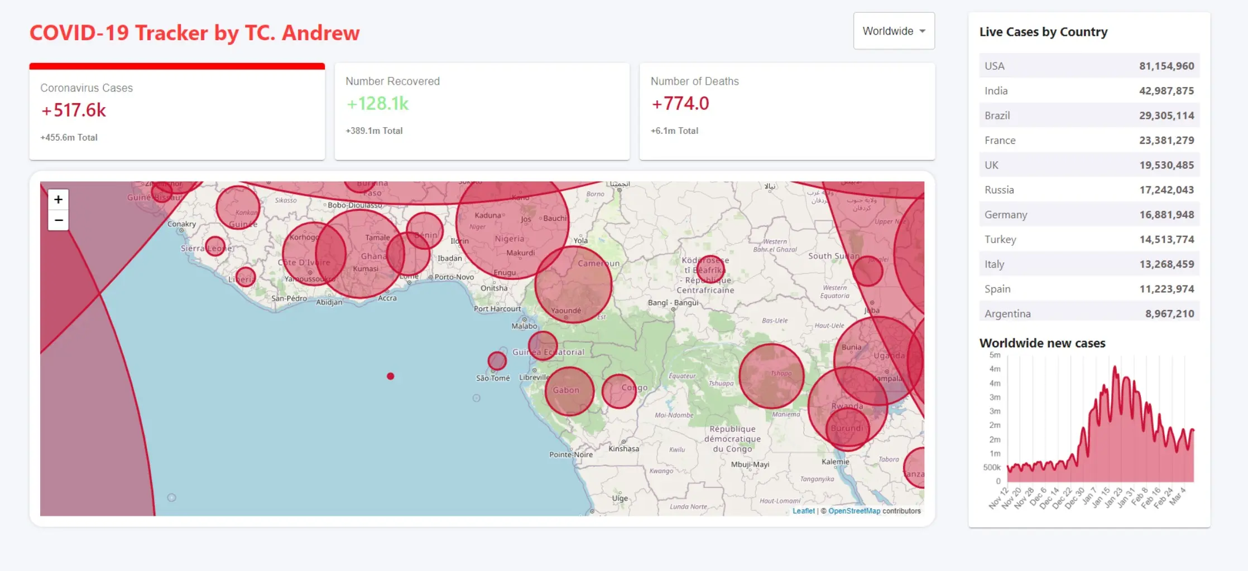Viewport: 1248px width, 571px height.
Task: Open the OpenStreetMap contributors link
Action: click(854, 511)
